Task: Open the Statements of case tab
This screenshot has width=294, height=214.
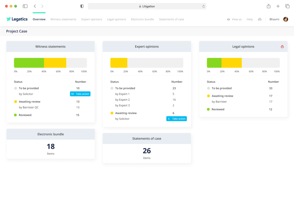Action: coord(171,19)
